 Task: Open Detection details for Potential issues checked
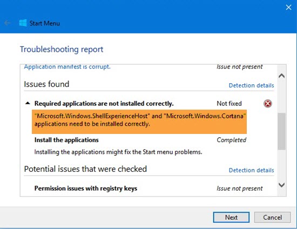(251, 170)
